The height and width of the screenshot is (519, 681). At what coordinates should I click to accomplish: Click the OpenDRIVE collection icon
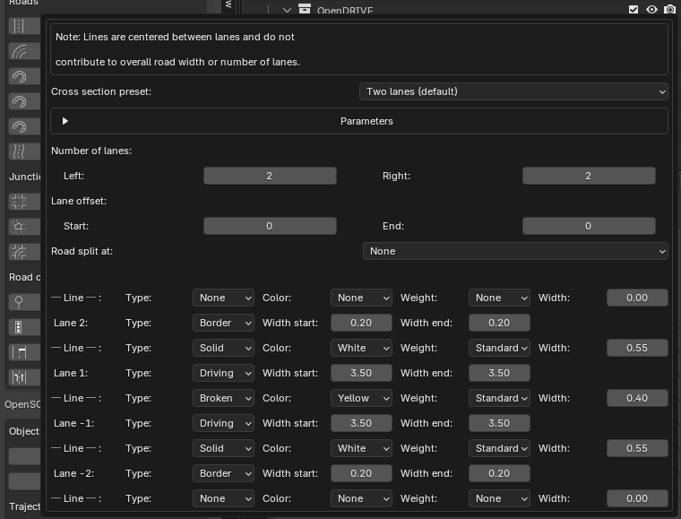[x=305, y=9]
